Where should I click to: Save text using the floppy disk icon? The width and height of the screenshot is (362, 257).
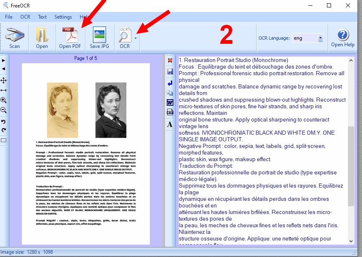coord(170,71)
